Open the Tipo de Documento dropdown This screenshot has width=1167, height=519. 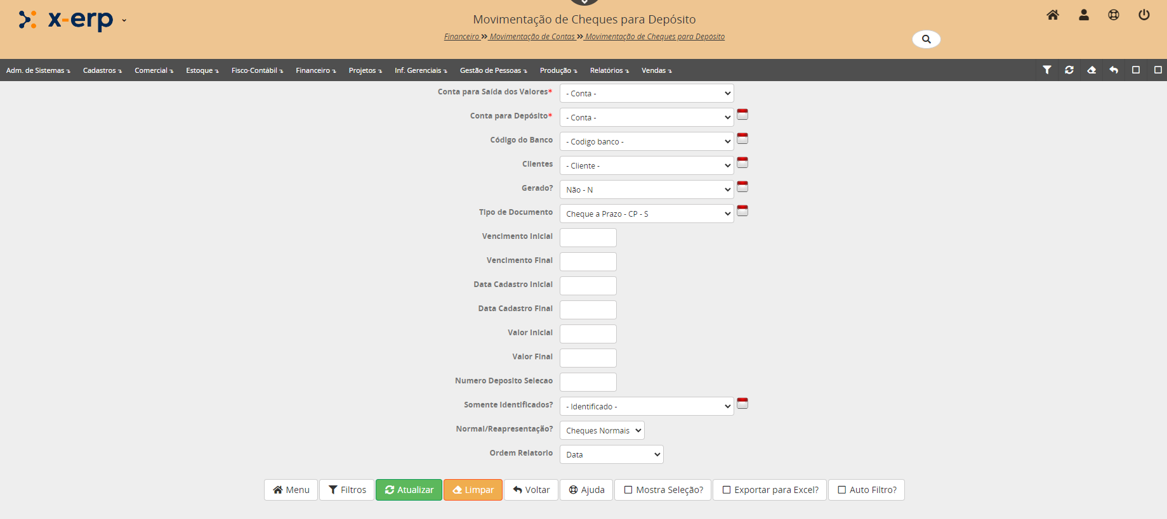(x=646, y=214)
